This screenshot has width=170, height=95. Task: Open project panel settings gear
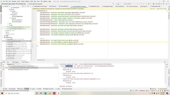[28, 6]
